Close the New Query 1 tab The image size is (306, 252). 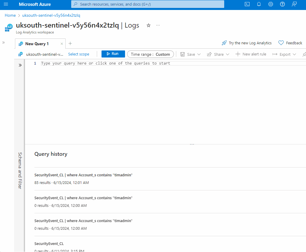(62, 44)
